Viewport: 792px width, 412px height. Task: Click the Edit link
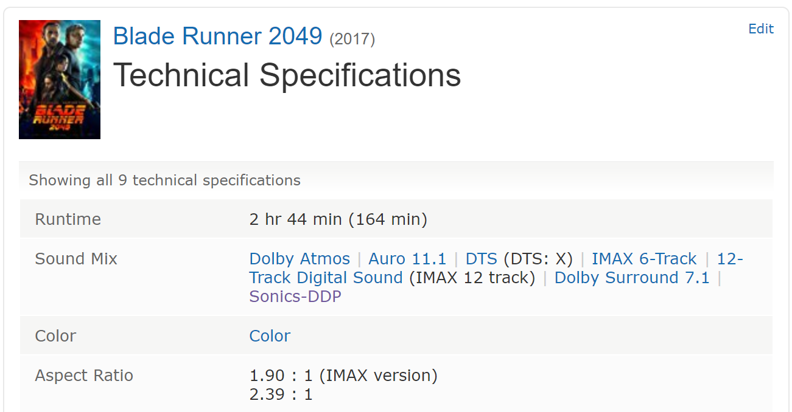click(760, 29)
